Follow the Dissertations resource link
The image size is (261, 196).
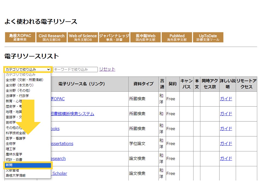[x=62, y=144]
